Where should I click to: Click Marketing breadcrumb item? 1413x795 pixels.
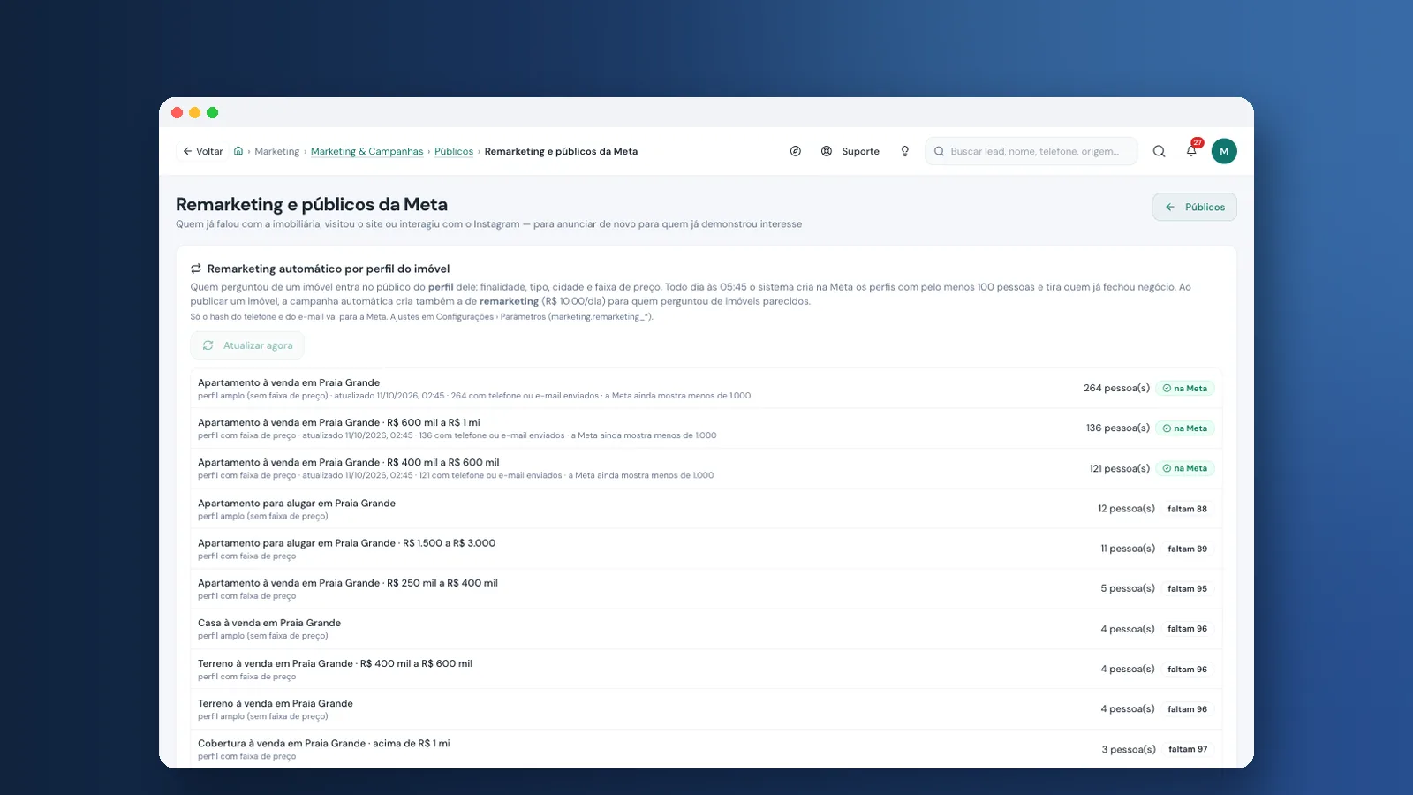(x=277, y=151)
